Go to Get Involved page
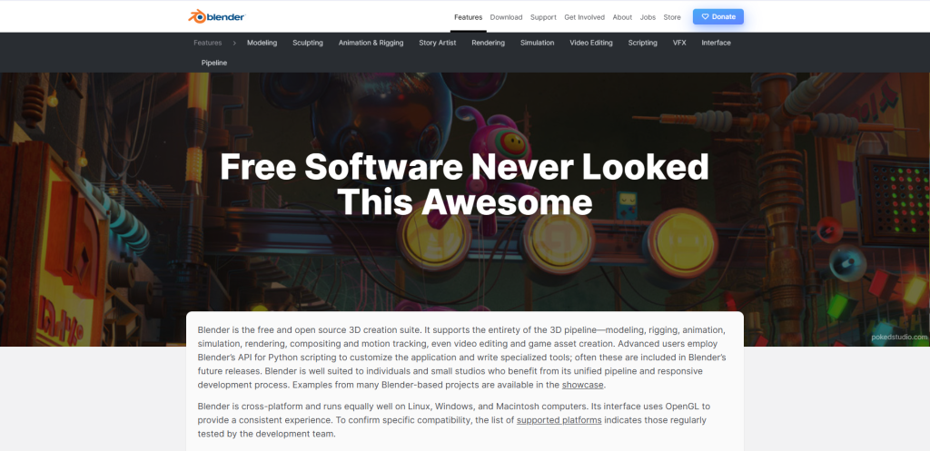Screen dimensions: 930x451 pos(584,17)
